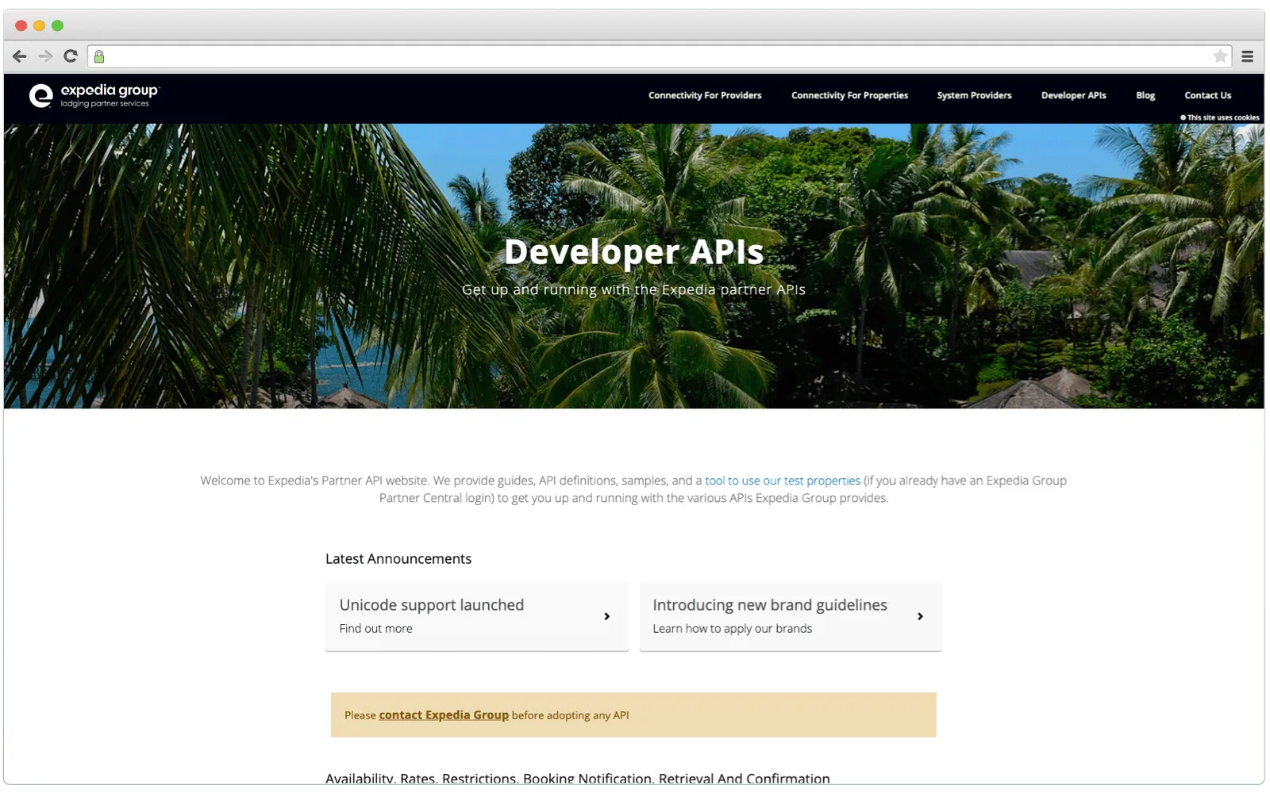The width and height of the screenshot is (1270, 793).
Task: Open System Providers navigation item
Action: click(974, 95)
